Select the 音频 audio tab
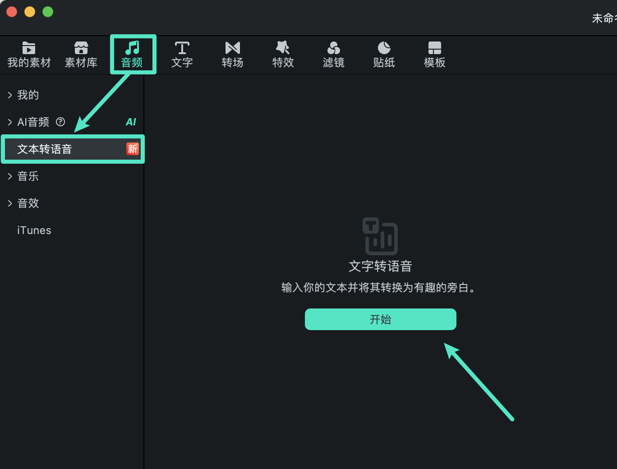Viewport: 617px width, 469px height. [132, 55]
